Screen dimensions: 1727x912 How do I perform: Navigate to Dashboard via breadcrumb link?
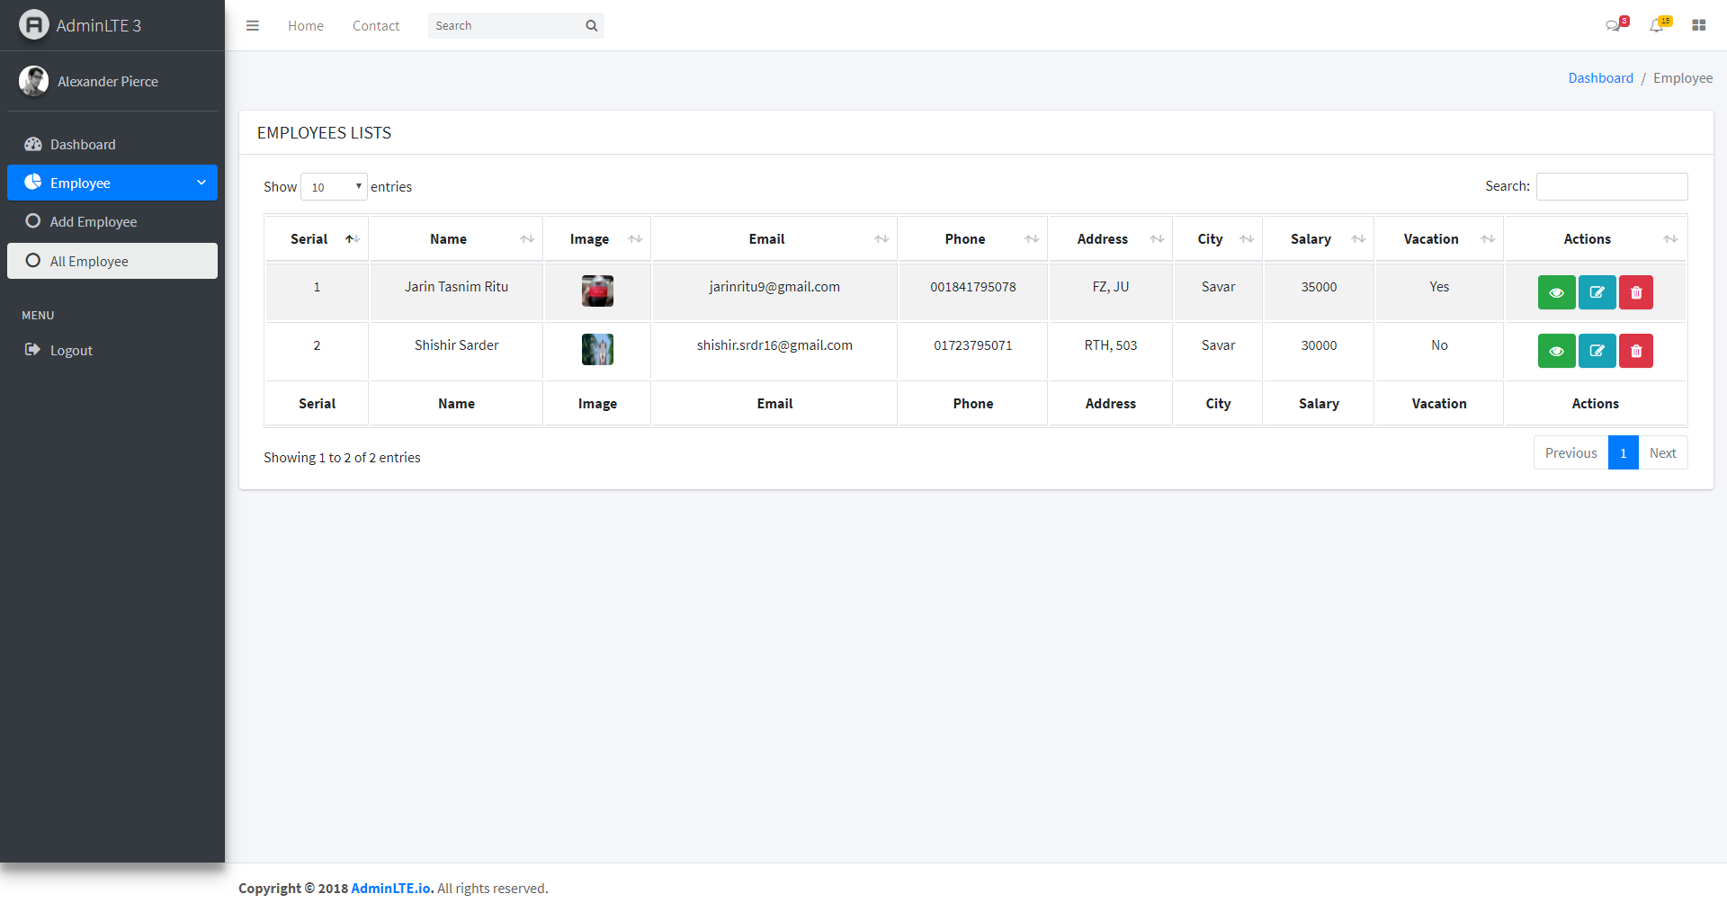click(x=1600, y=77)
